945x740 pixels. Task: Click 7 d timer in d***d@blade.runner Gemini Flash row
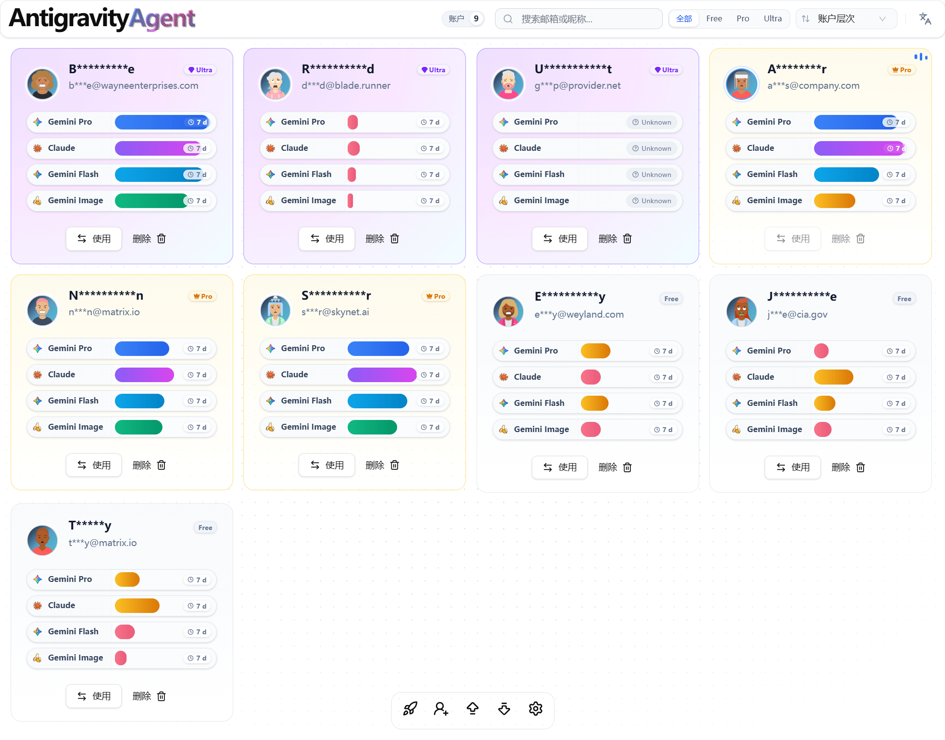click(430, 175)
